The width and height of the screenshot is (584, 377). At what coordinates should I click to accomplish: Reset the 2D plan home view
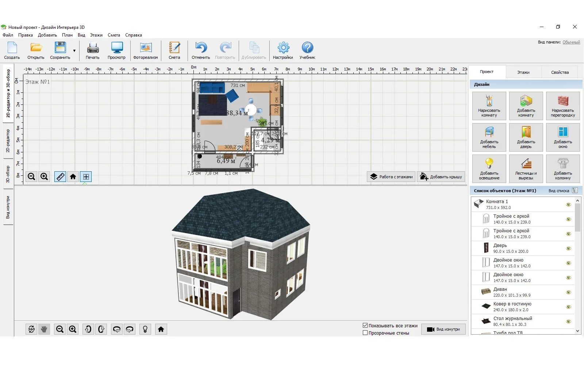click(x=73, y=177)
